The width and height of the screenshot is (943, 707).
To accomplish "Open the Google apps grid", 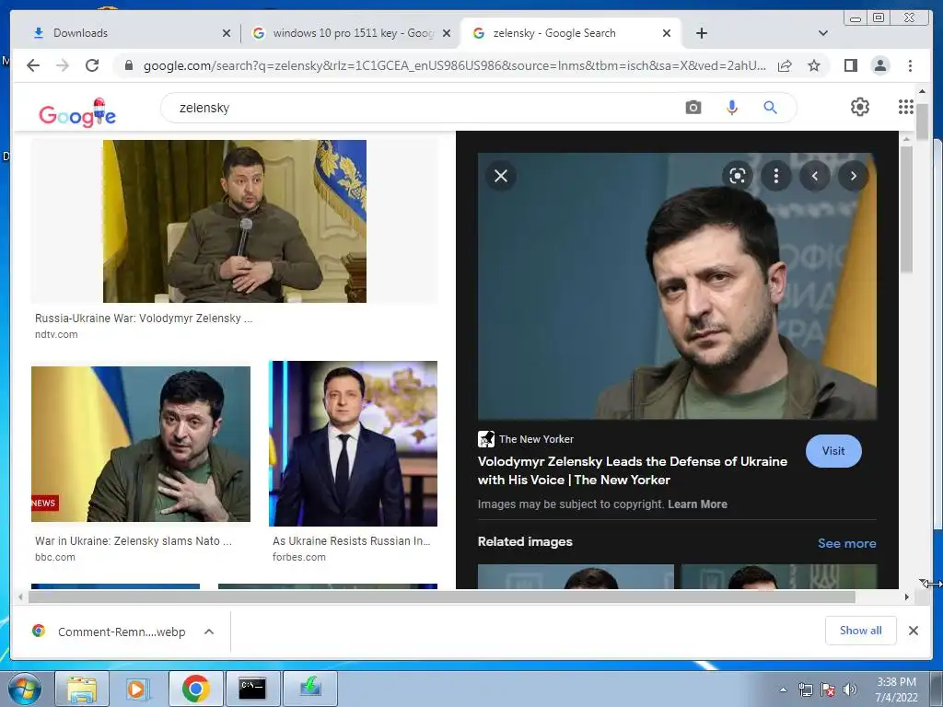I will 906,107.
